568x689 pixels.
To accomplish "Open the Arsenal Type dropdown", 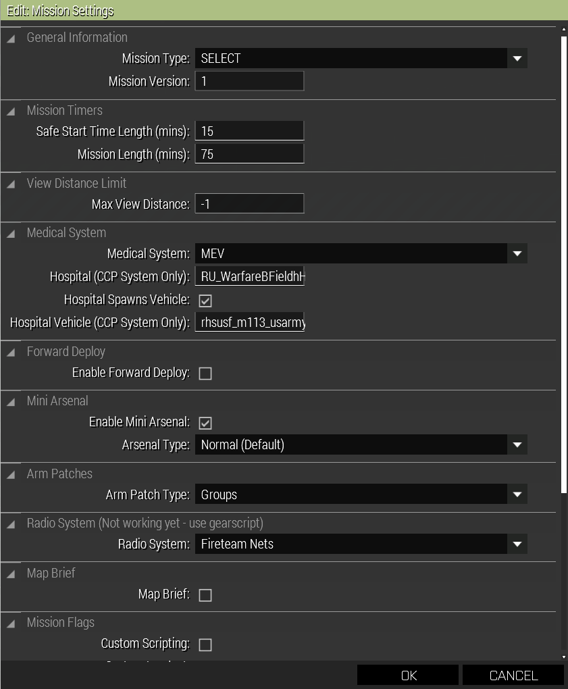I will 517,445.
